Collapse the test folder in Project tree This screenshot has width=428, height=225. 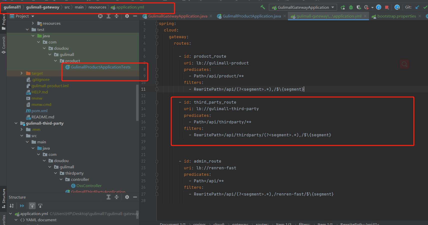(x=27, y=29)
